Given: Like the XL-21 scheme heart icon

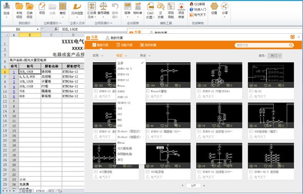Looking at the screenshot, I should (x=266, y=85).
